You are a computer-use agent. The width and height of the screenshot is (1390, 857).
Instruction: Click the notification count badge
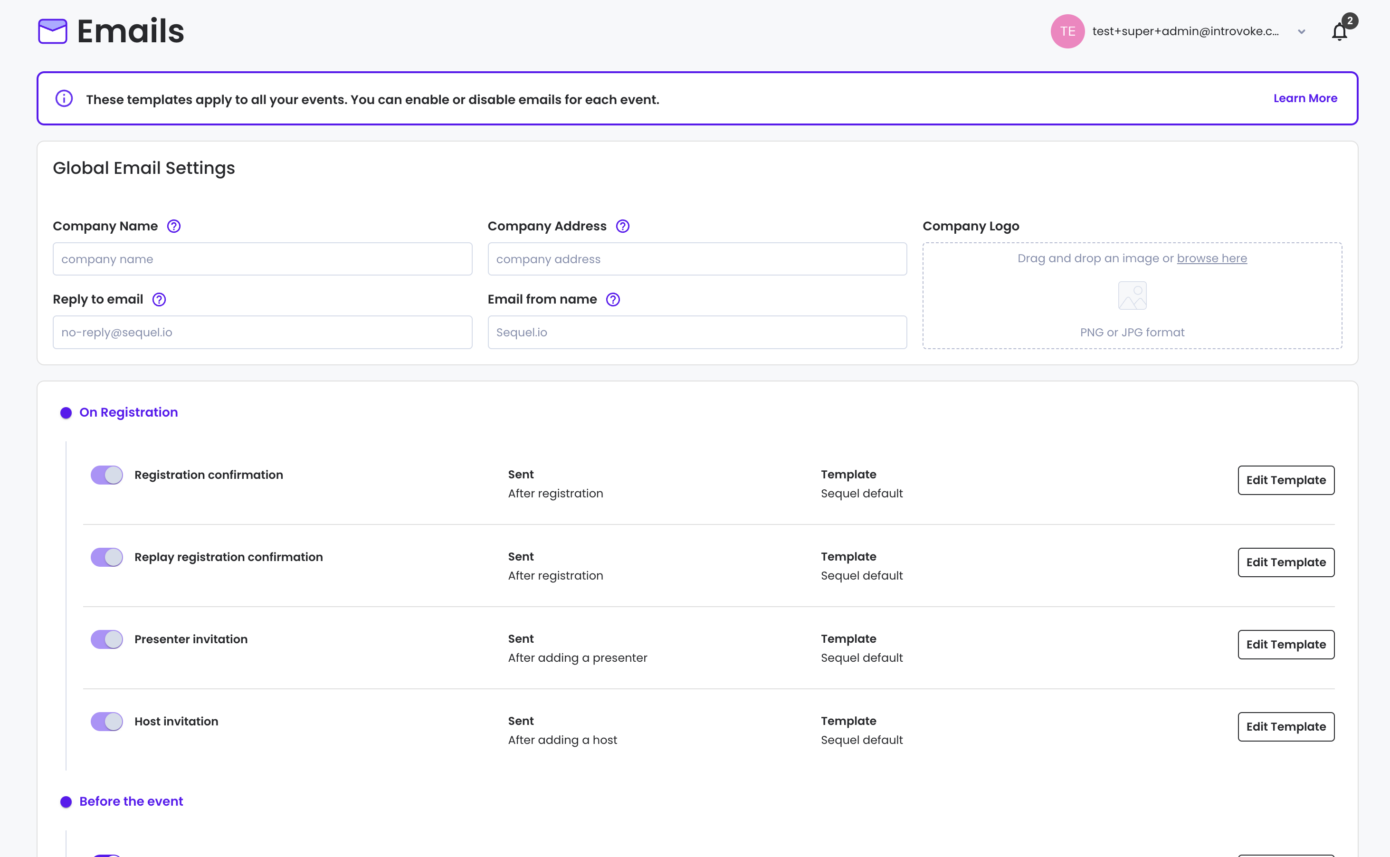1350,21
